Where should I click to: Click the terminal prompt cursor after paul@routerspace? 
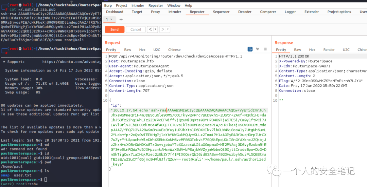coord(46,180)
